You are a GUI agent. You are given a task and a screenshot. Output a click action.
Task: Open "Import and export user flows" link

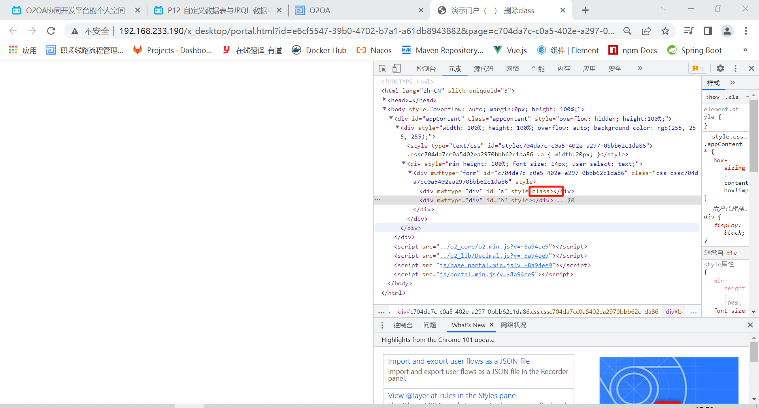coord(459,361)
